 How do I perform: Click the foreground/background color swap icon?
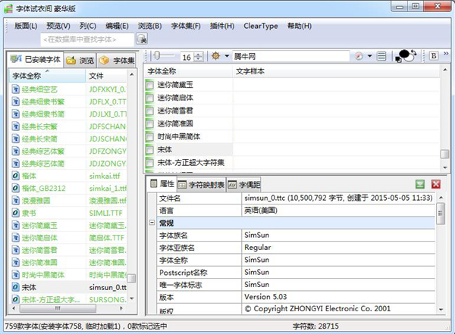[405, 58]
